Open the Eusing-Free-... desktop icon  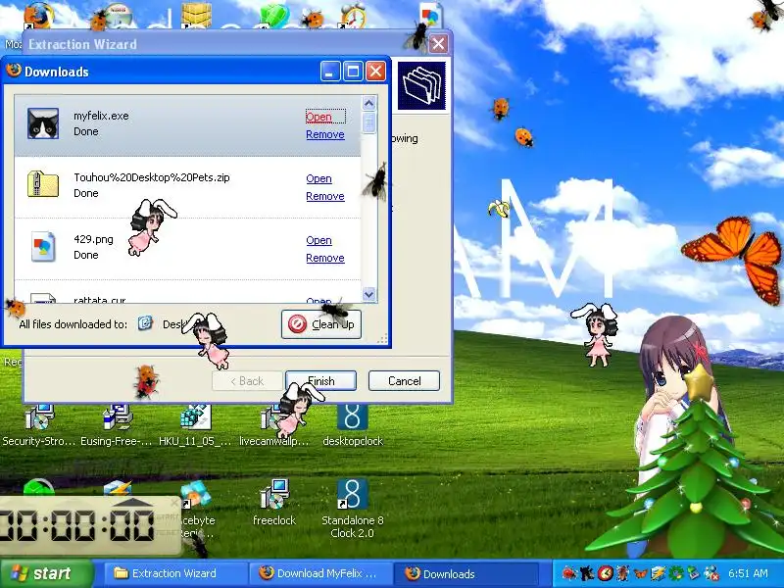(x=116, y=418)
